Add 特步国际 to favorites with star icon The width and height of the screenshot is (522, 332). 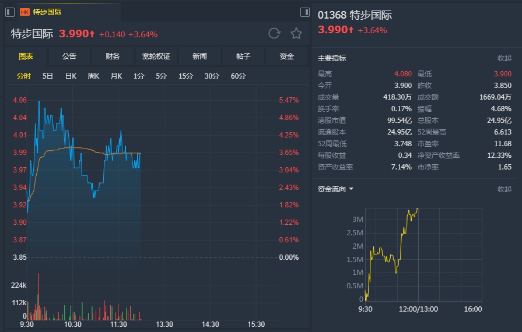pyautogui.click(x=296, y=34)
